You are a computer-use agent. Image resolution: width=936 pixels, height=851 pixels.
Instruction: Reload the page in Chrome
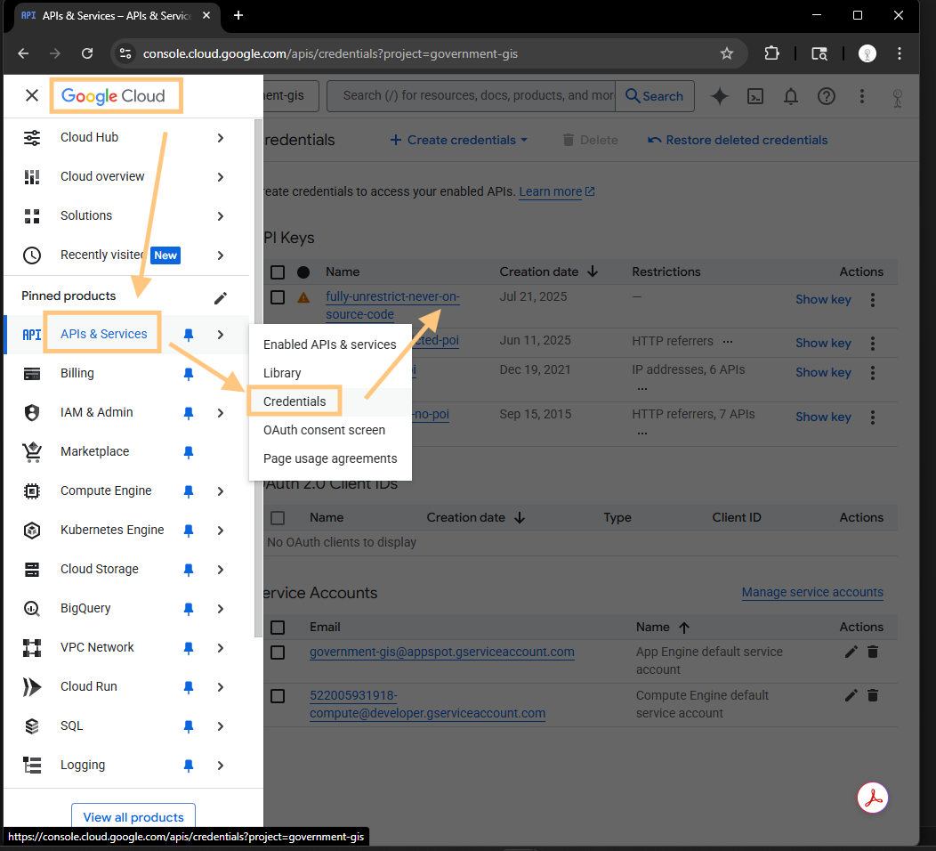[87, 53]
